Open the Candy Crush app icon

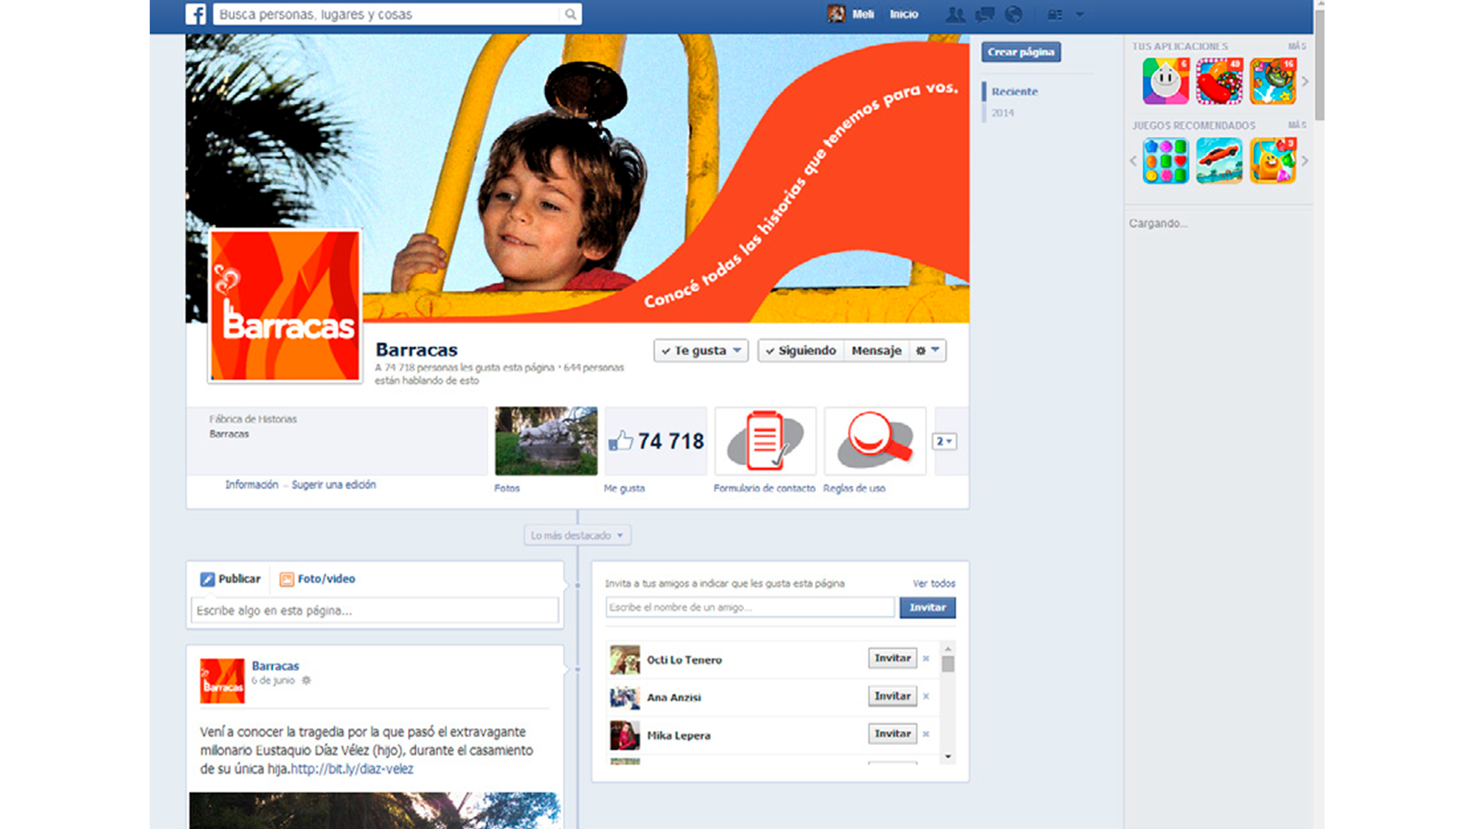click(x=1219, y=82)
